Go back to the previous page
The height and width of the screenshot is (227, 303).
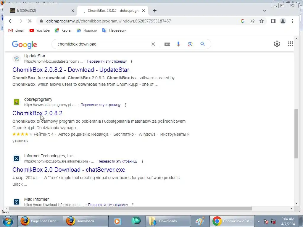point(11,21)
